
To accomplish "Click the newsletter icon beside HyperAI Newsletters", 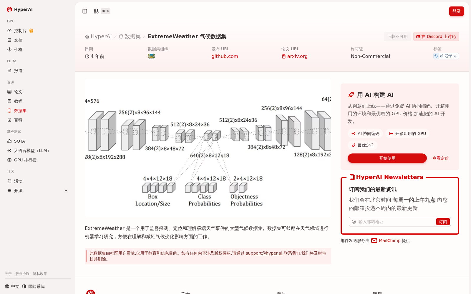I will pyautogui.click(x=352, y=177).
